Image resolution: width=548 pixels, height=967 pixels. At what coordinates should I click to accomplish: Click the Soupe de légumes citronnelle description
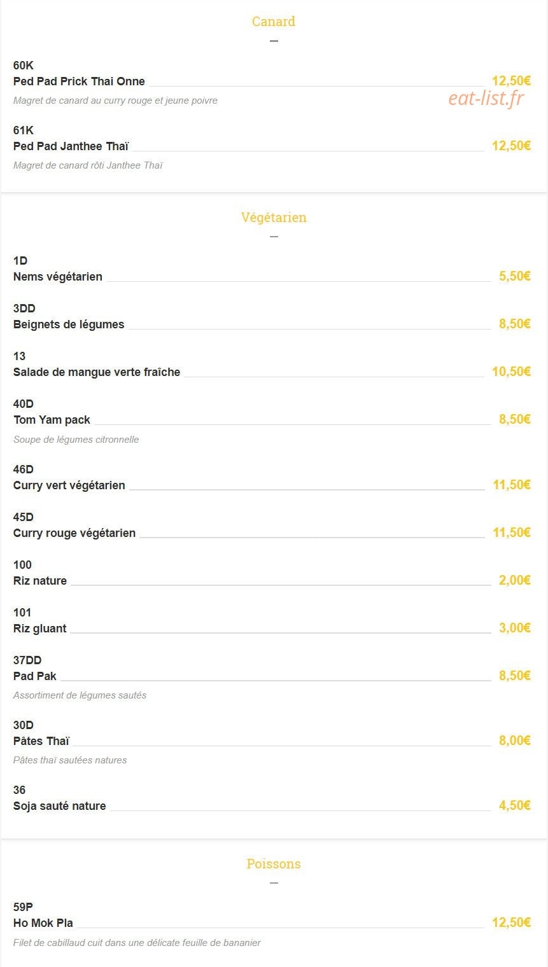76,440
